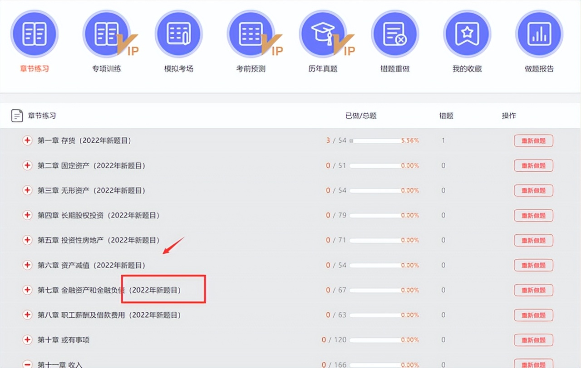581x368 pixels.
Task: Click the 章节练习 document icon above the list
Action: pyautogui.click(x=17, y=116)
